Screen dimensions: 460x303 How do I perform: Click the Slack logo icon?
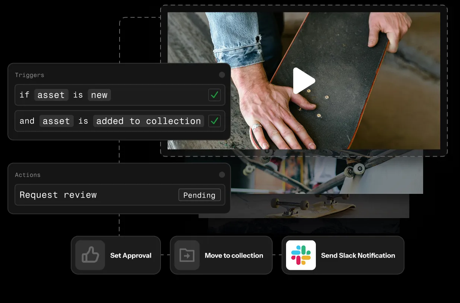tap(301, 255)
